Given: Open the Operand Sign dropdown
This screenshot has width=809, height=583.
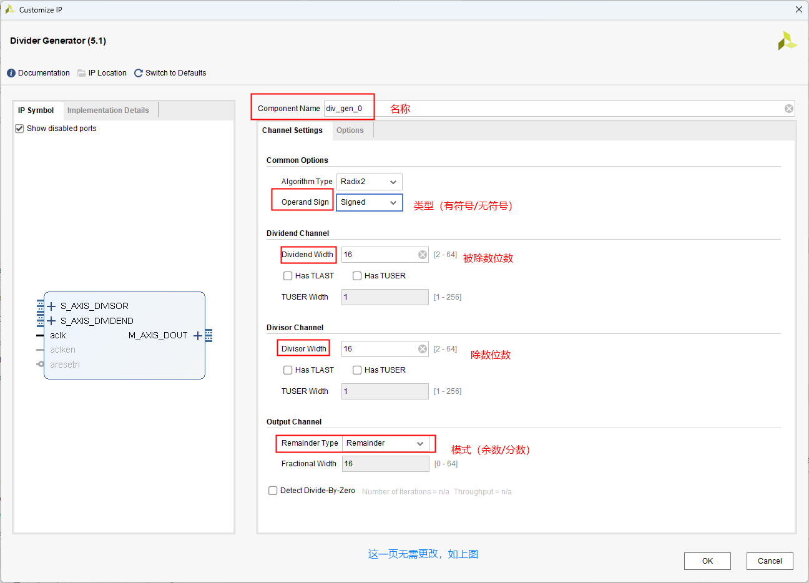Looking at the screenshot, I should (370, 202).
